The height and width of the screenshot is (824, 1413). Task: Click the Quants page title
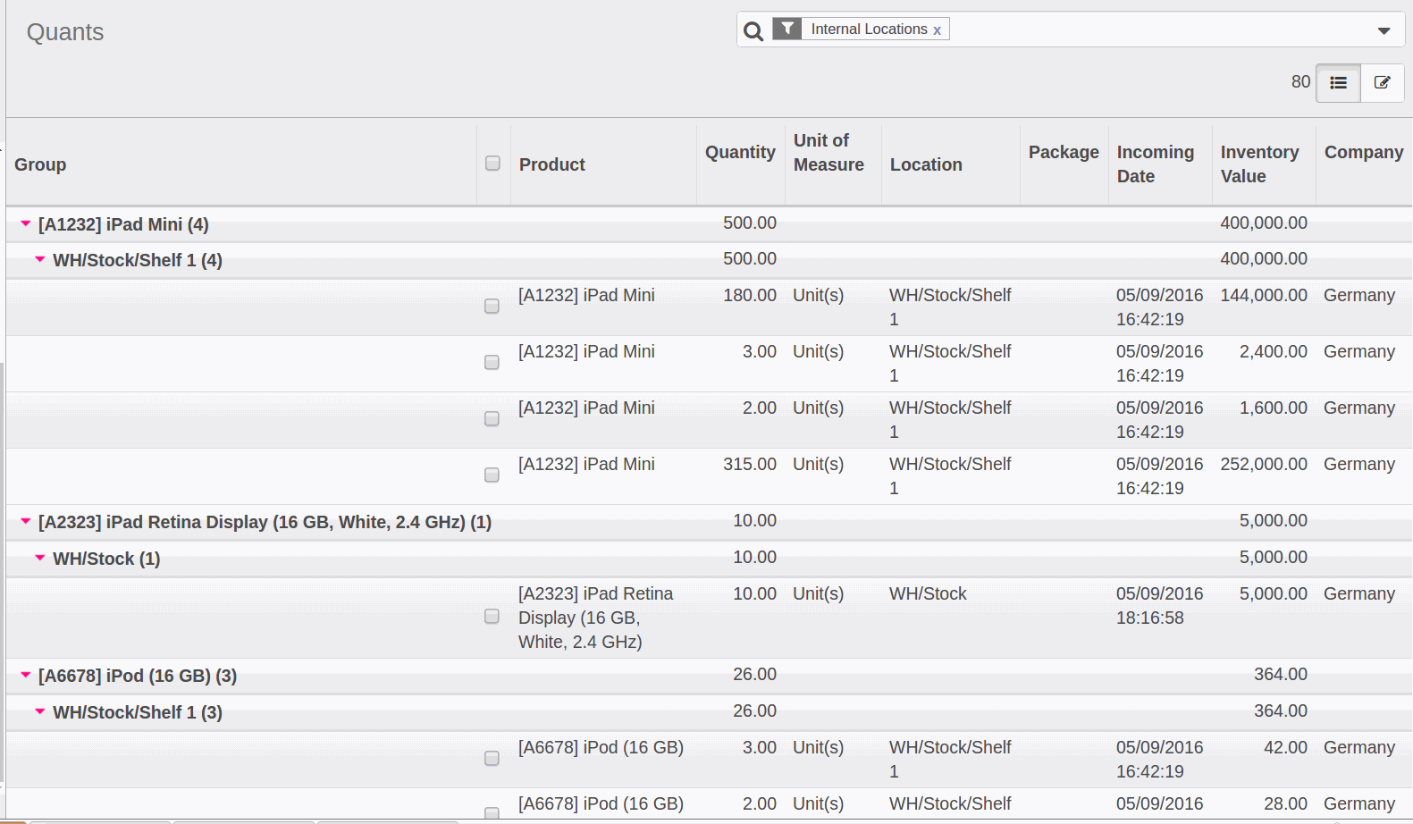pyautogui.click(x=65, y=32)
